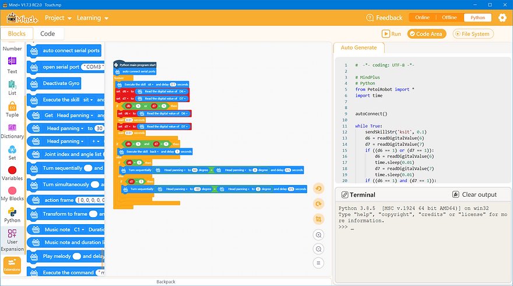Reset workspace zoom with equals icon
This screenshot has height=286, width=513.
coord(318,263)
